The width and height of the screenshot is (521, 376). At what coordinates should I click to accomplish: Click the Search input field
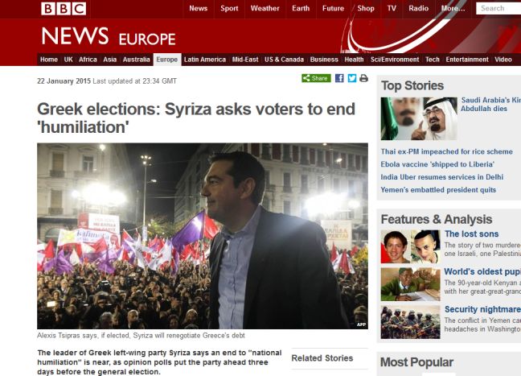pos(498,9)
